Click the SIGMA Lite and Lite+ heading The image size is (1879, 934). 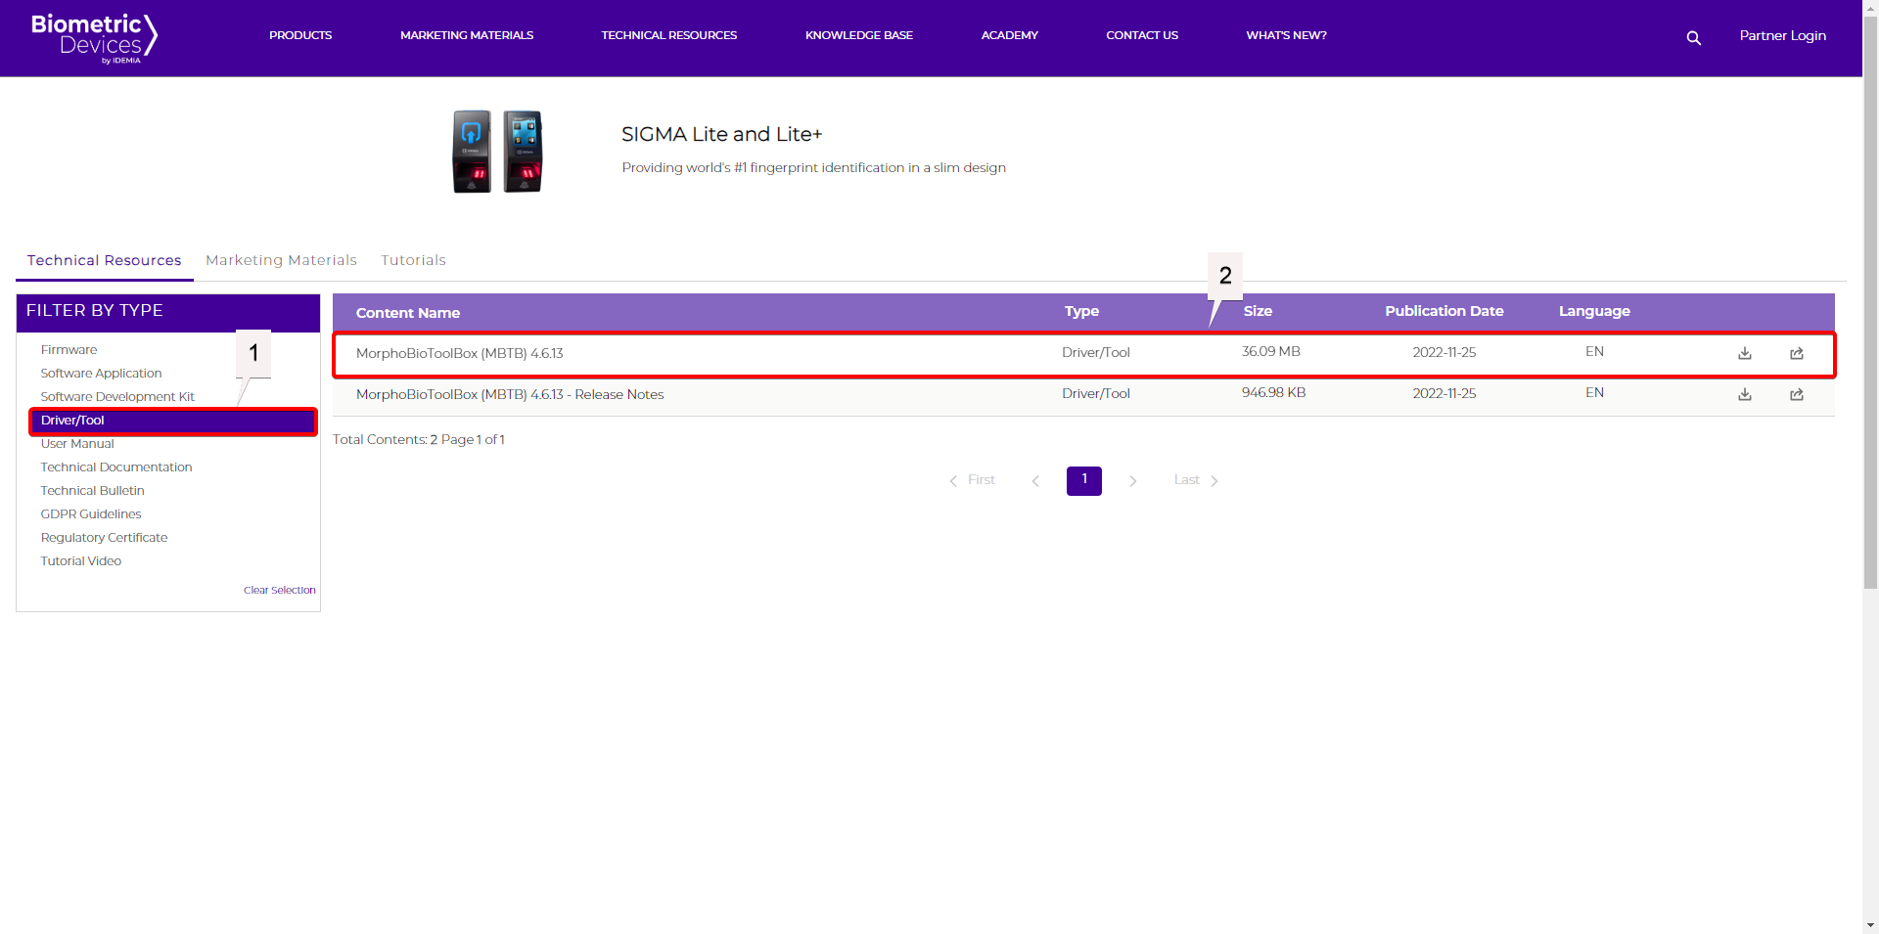click(722, 134)
